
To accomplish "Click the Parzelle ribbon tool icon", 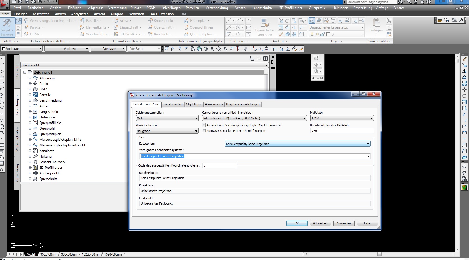I will click(82, 21).
